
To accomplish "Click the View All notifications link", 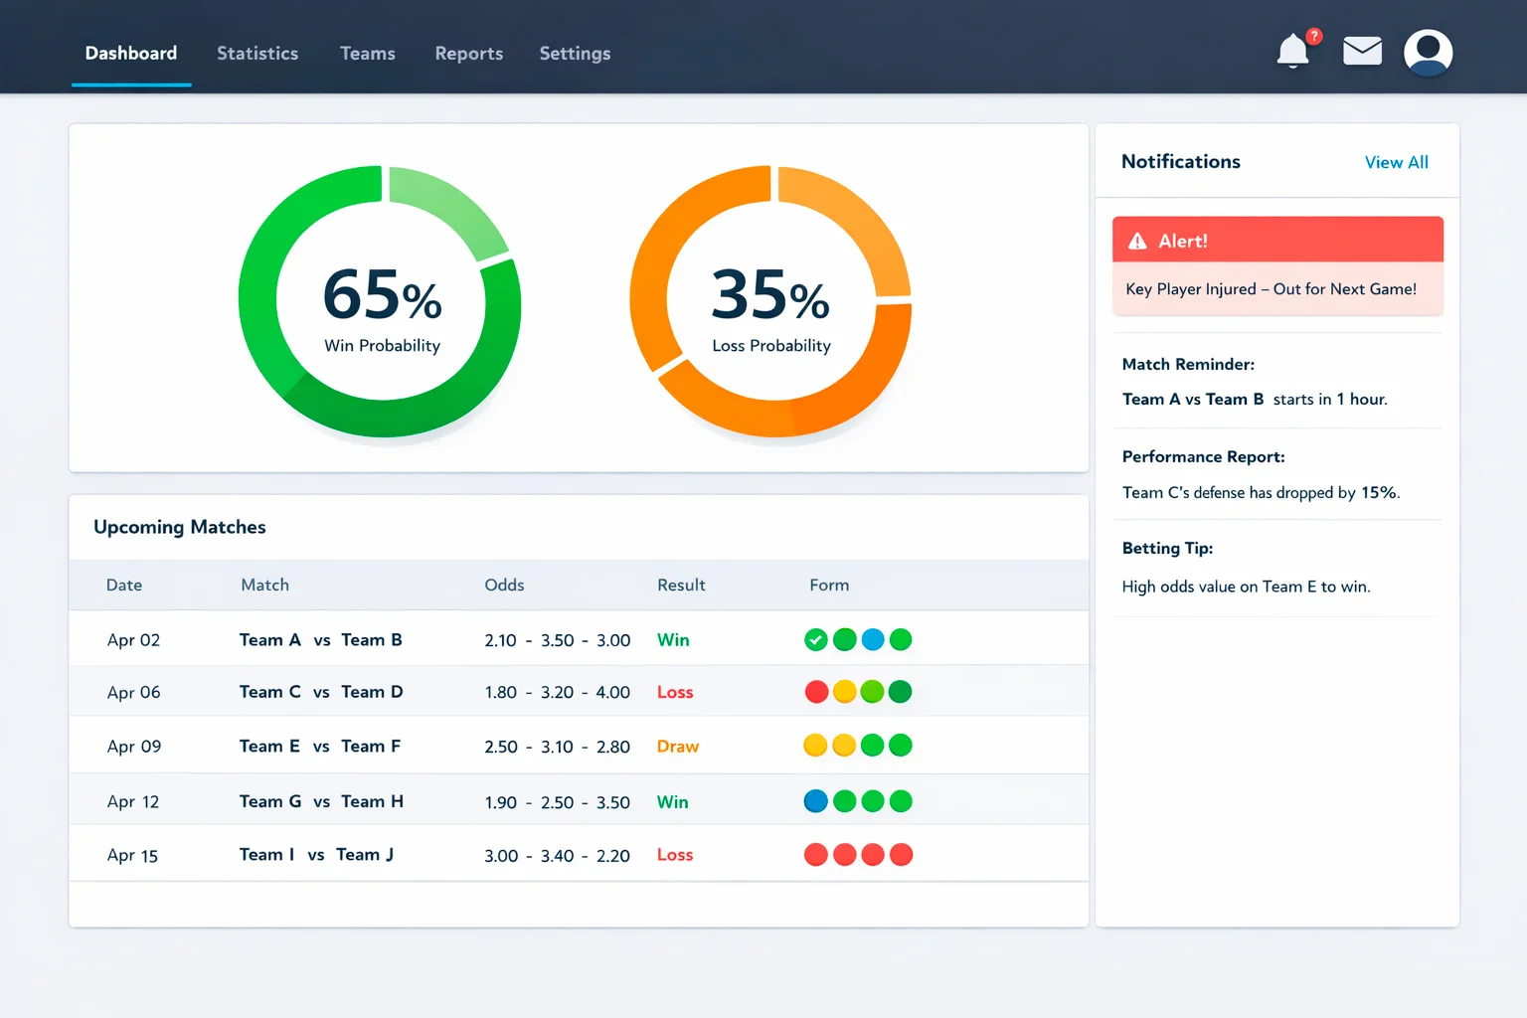I will click(x=1396, y=162).
